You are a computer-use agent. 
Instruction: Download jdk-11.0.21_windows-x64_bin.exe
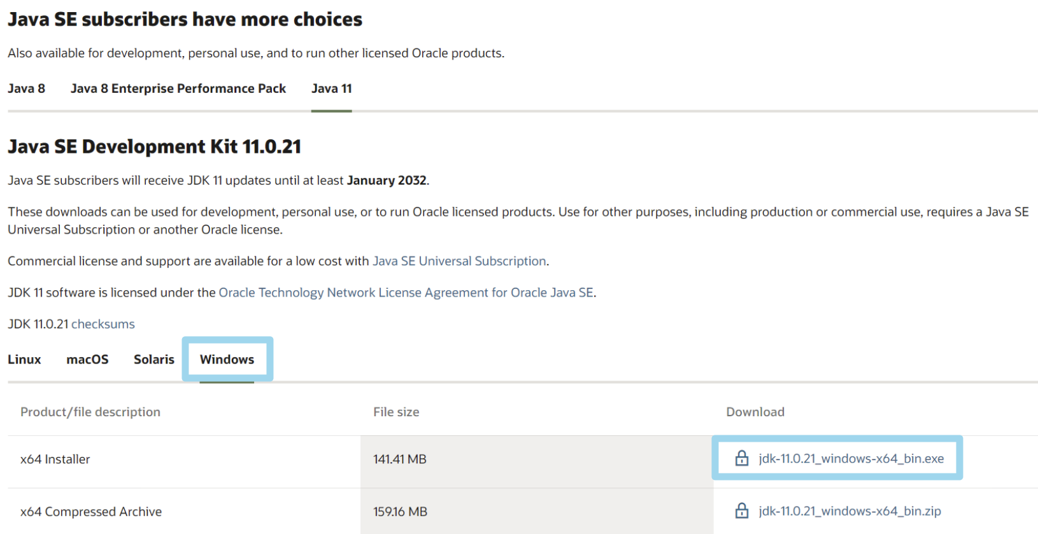851,459
